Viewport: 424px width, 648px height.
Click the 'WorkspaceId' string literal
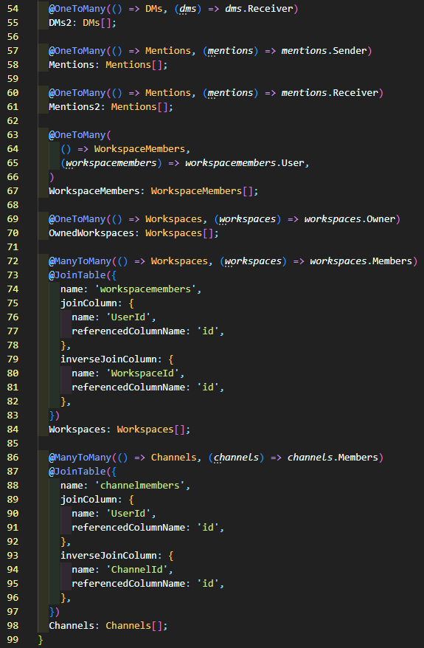(142, 373)
